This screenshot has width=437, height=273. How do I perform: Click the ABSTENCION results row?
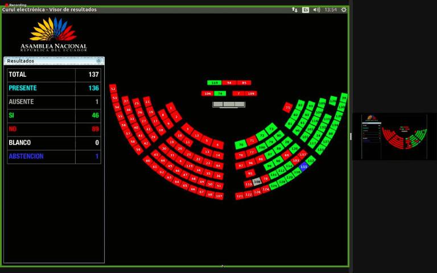point(54,156)
